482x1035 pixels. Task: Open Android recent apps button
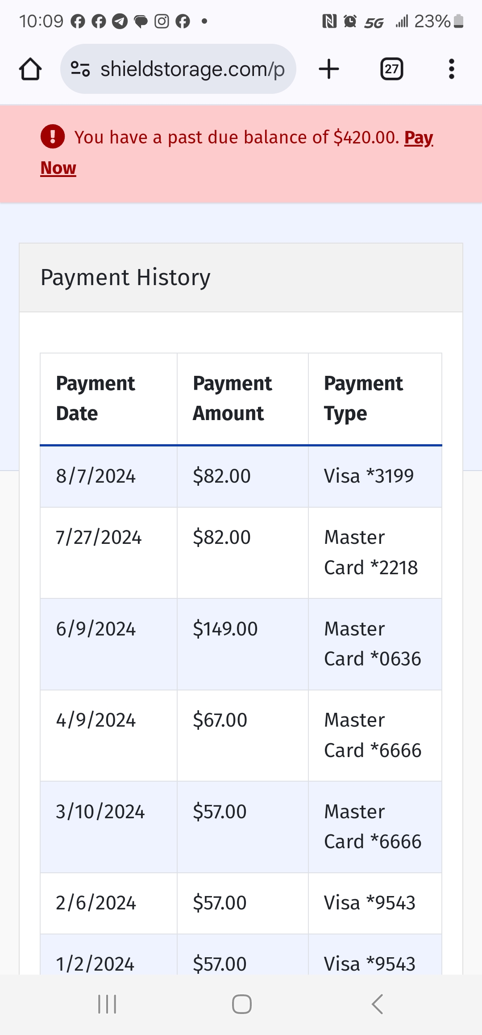pyautogui.click(x=107, y=1004)
